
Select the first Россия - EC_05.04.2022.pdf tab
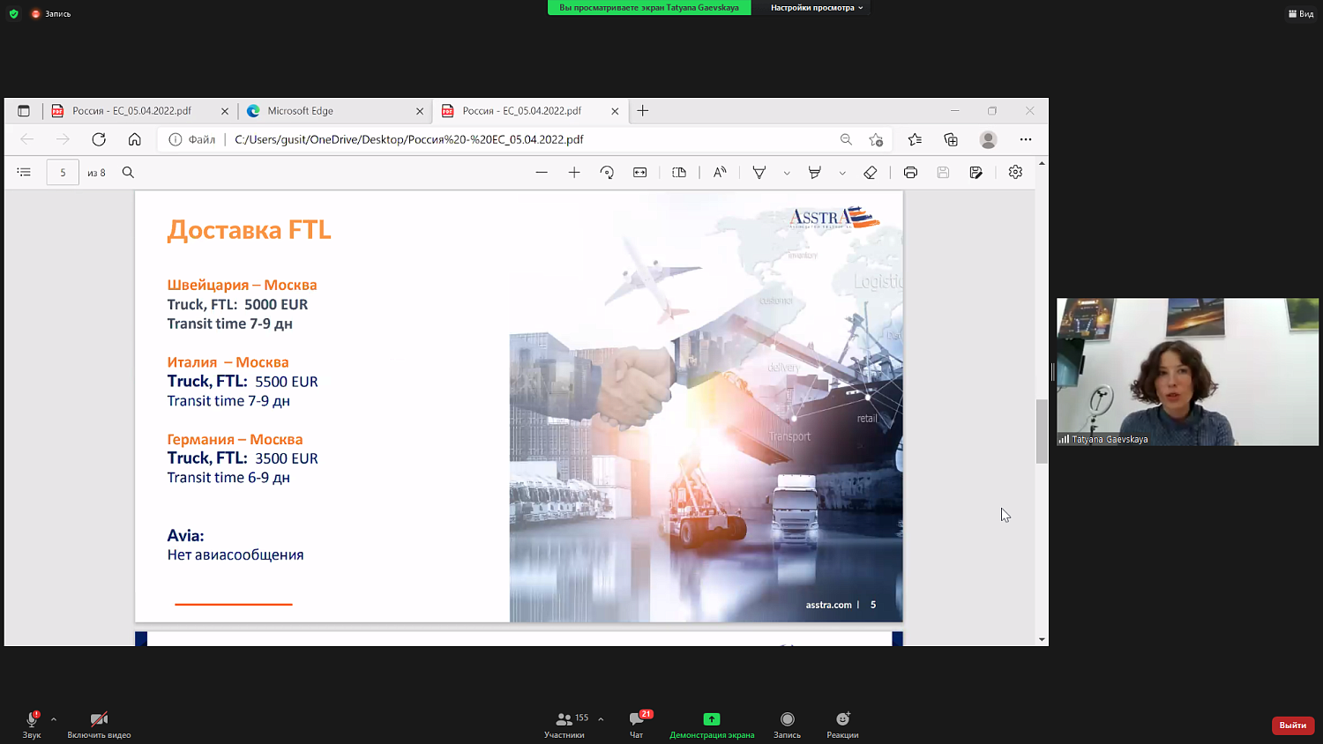click(132, 111)
